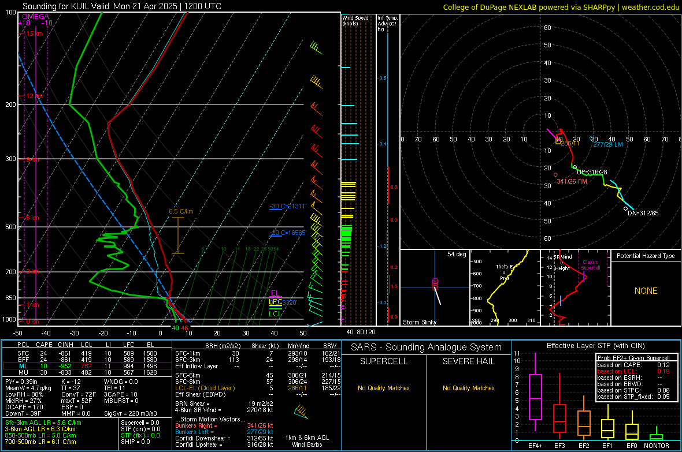682x452 pixels.
Task: Click 'No Quality Matches' under SUPERCELL
Action: [384, 388]
